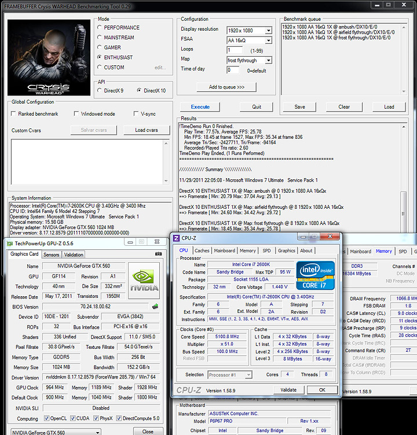The width and height of the screenshot is (417, 435).
Task: Click edit link next to CUSTOM
Action: pyautogui.click(x=160, y=68)
